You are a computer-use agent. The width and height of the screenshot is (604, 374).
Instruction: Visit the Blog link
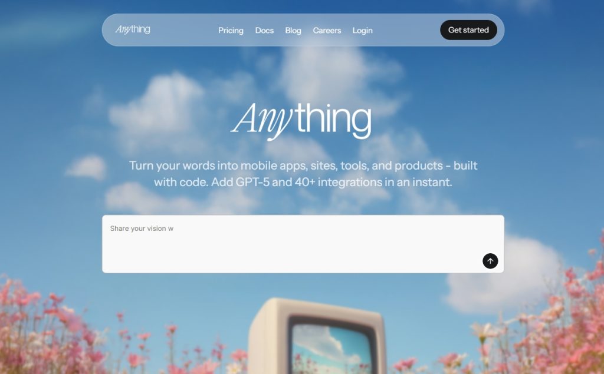pyautogui.click(x=293, y=31)
